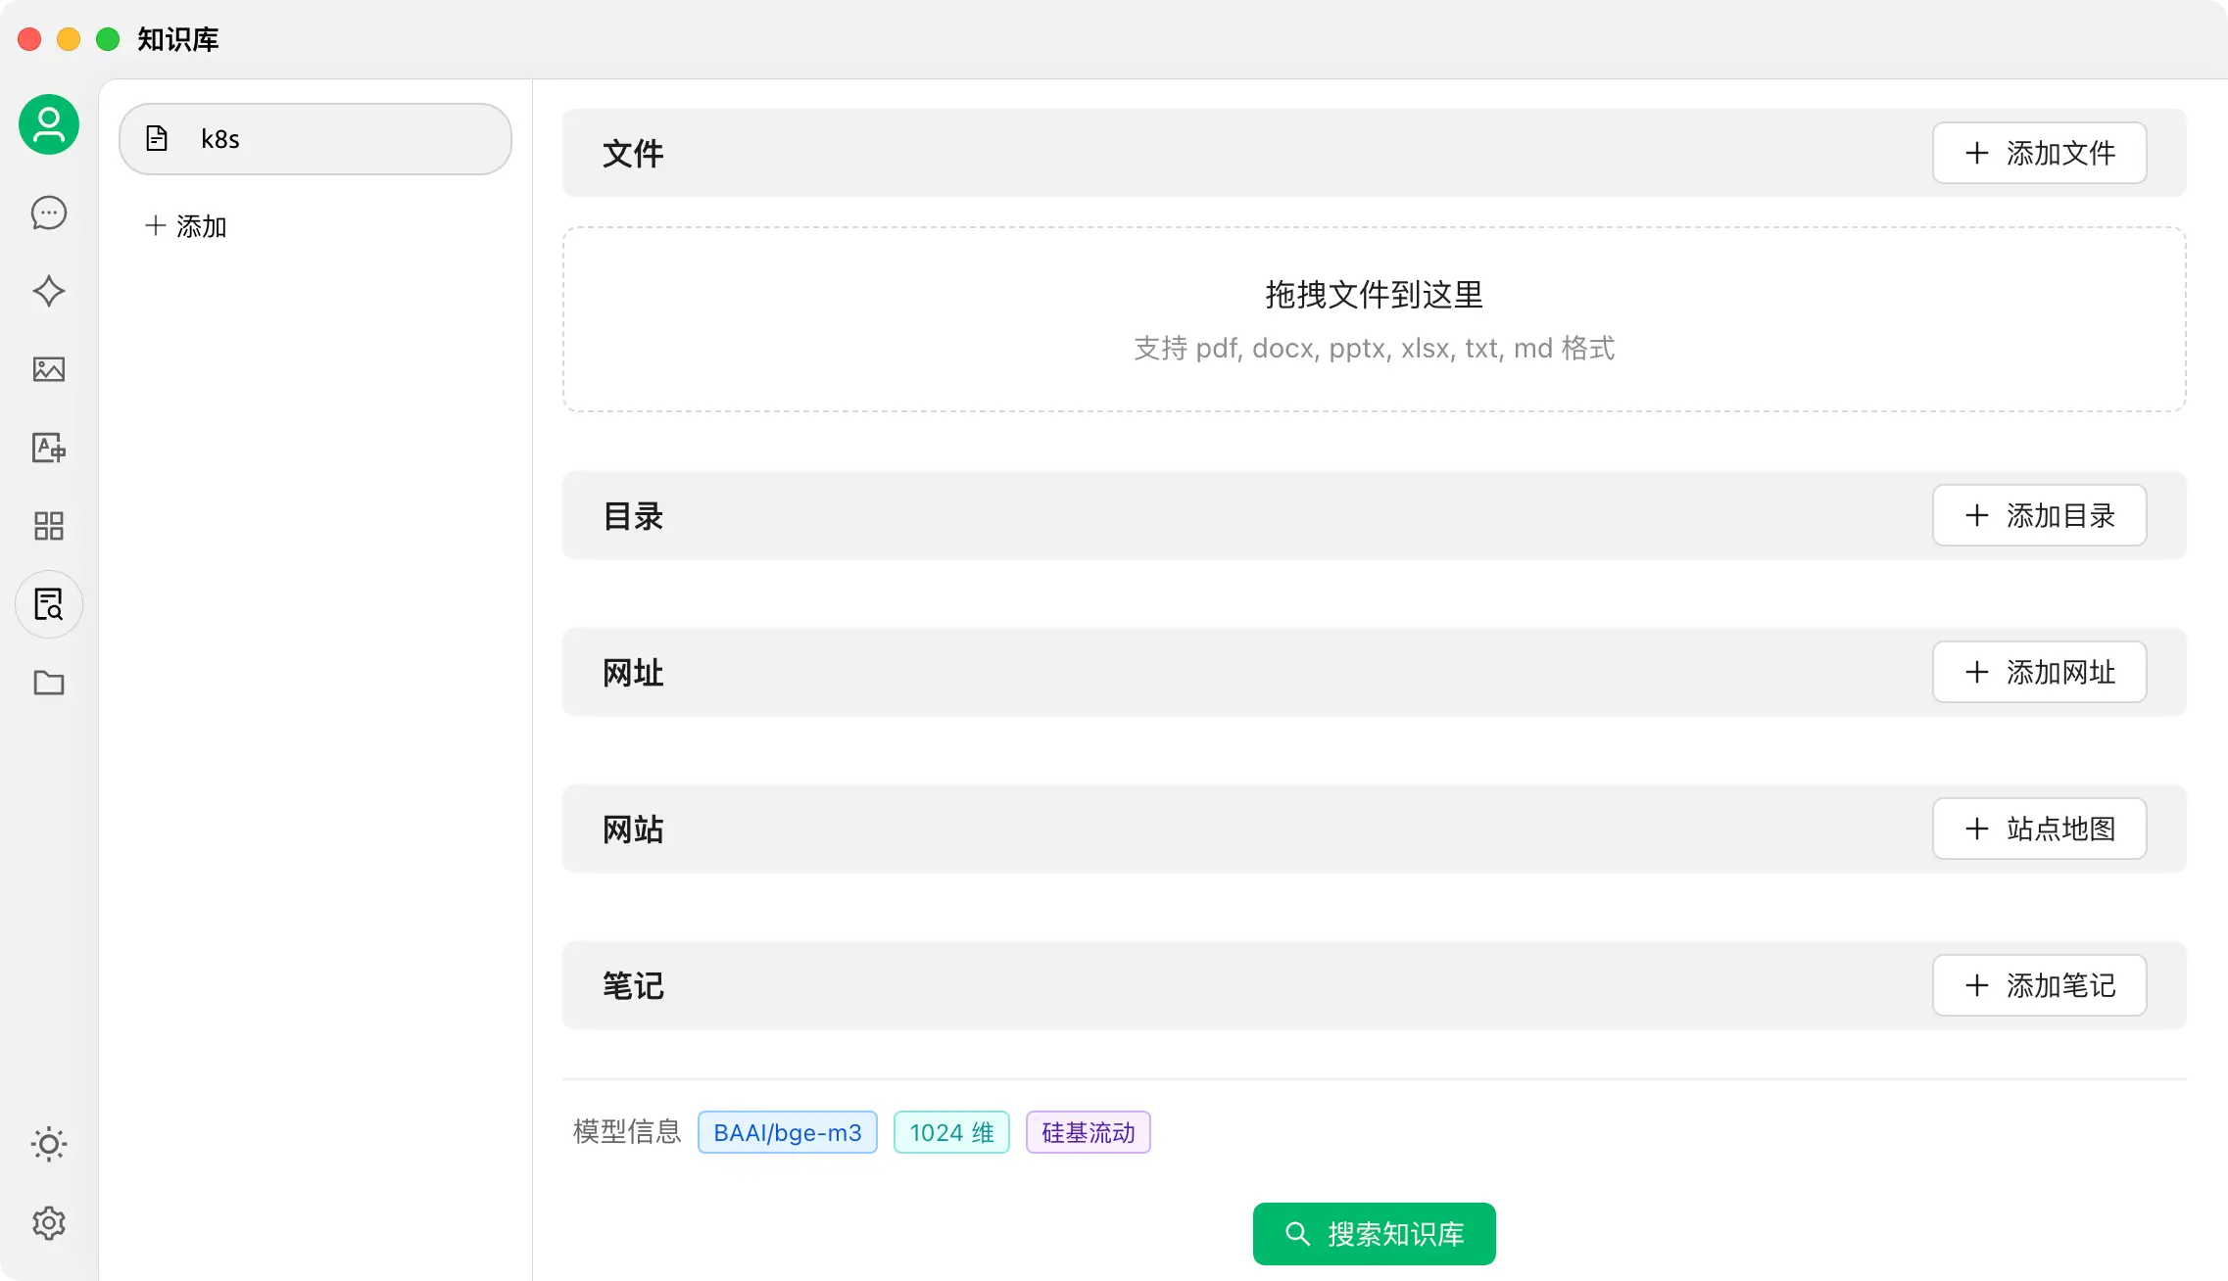Click the plus icon in 添加文件
Screen dimensions: 2228x1281
pos(1977,153)
